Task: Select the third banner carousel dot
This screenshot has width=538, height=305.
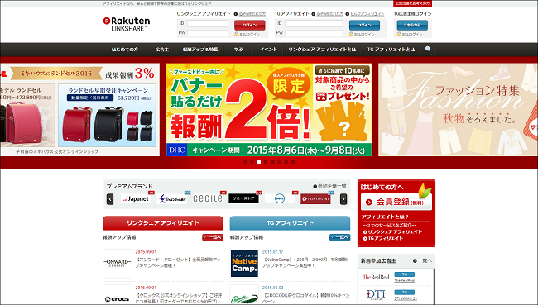Action: pos(259,162)
